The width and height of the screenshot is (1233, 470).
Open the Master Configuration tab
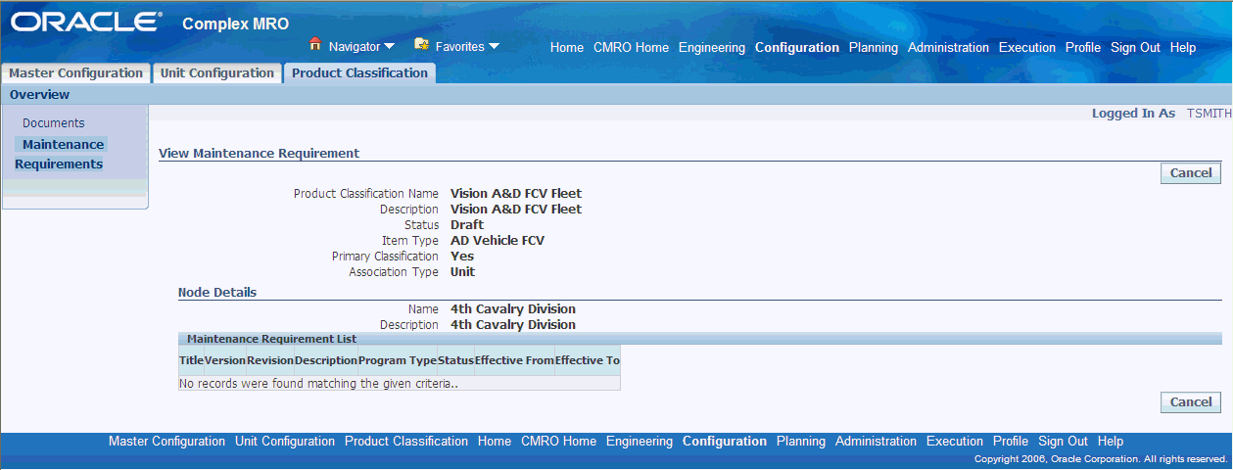point(75,73)
